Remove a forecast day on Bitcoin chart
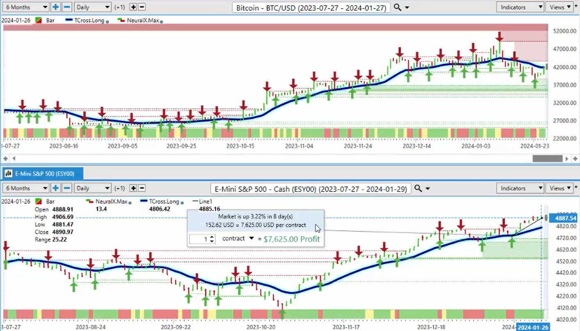The image size is (580, 331). pyautogui.click(x=142, y=7)
